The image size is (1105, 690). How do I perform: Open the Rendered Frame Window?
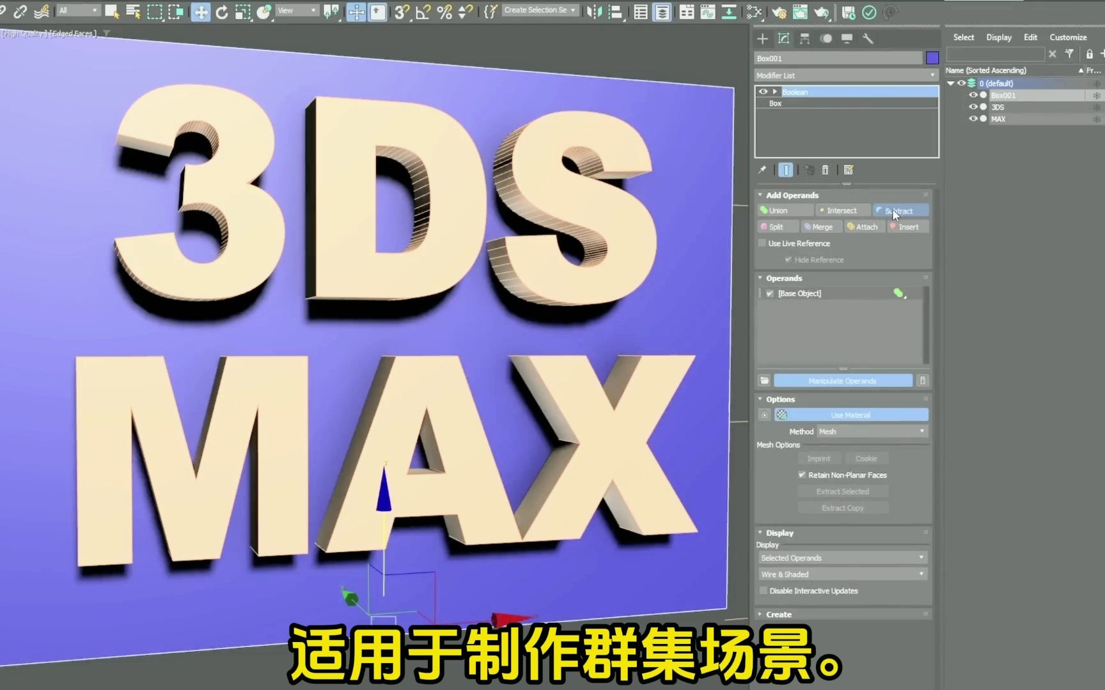point(800,11)
